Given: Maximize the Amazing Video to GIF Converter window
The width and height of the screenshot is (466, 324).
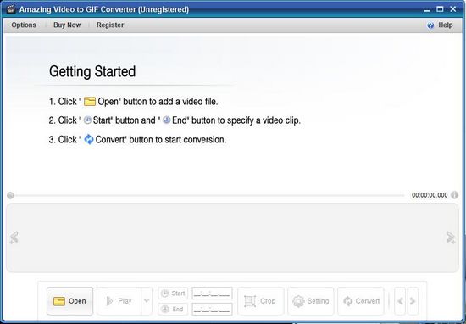Looking at the screenshot, I should (440, 9).
